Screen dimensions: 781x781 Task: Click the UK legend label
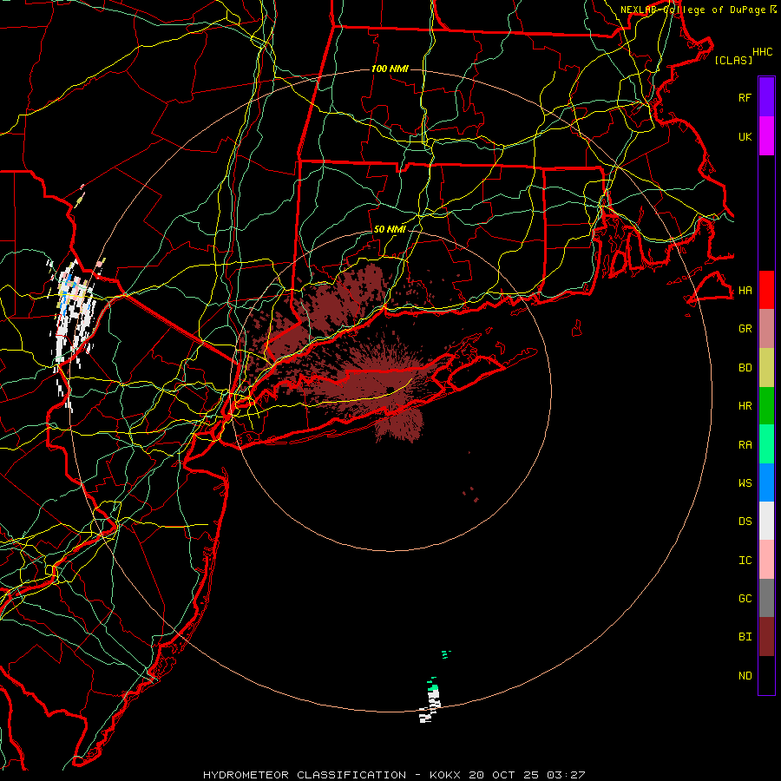click(745, 136)
